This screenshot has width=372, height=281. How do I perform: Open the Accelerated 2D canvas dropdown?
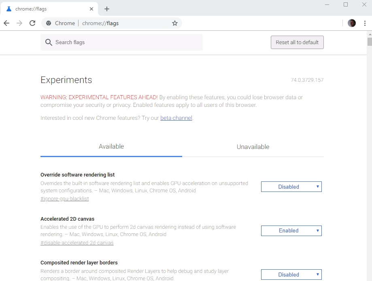pos(291,231)
